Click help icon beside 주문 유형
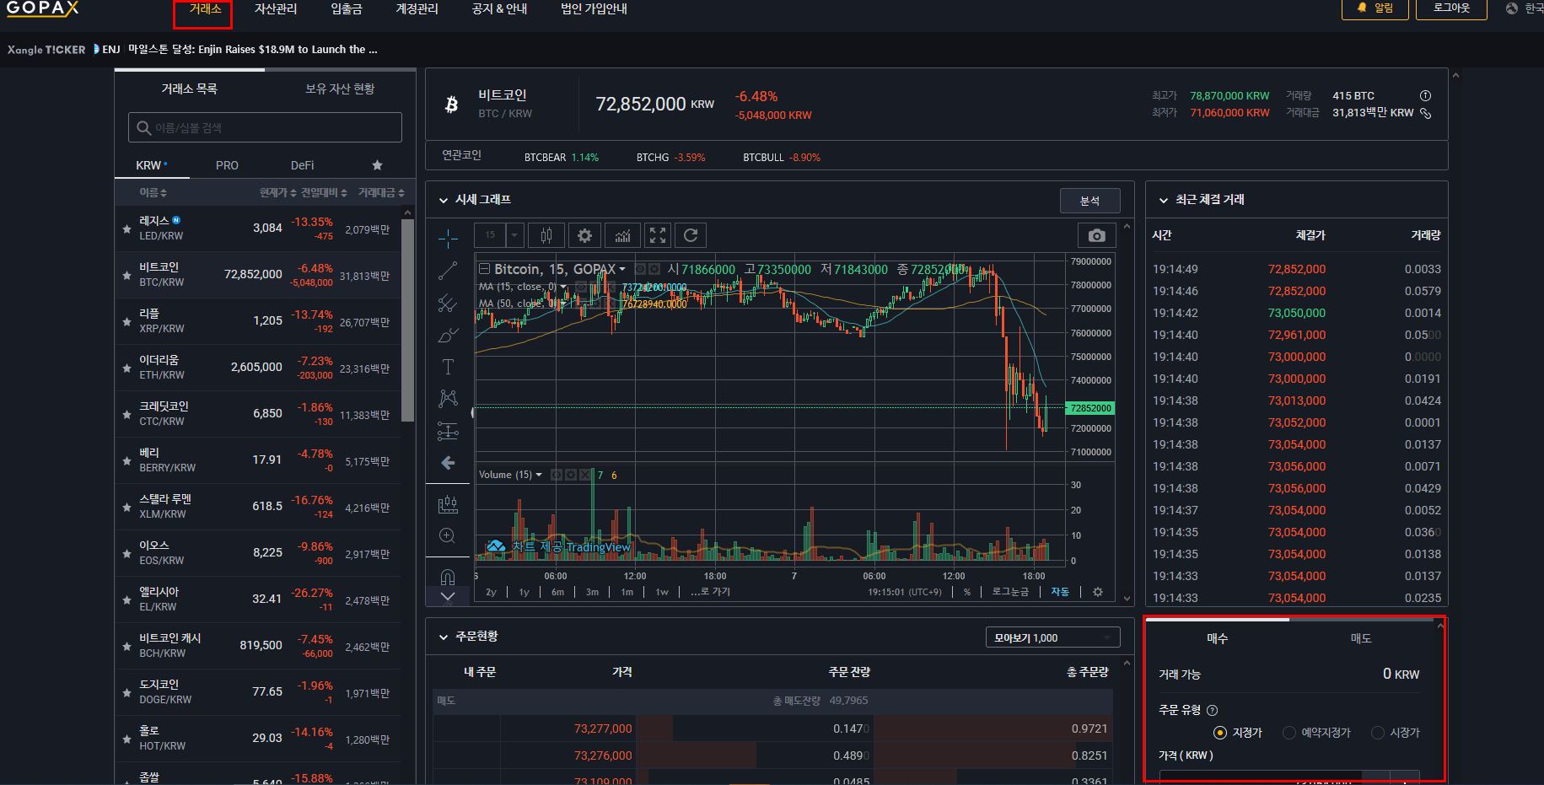Image resolution: width=1544 pixels, height=785 pixels. [1213, 710]
